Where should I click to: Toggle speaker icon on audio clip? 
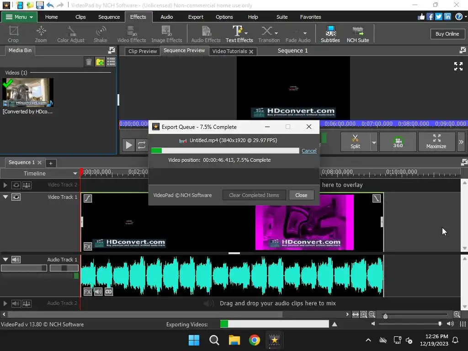[x=98, y=292]
